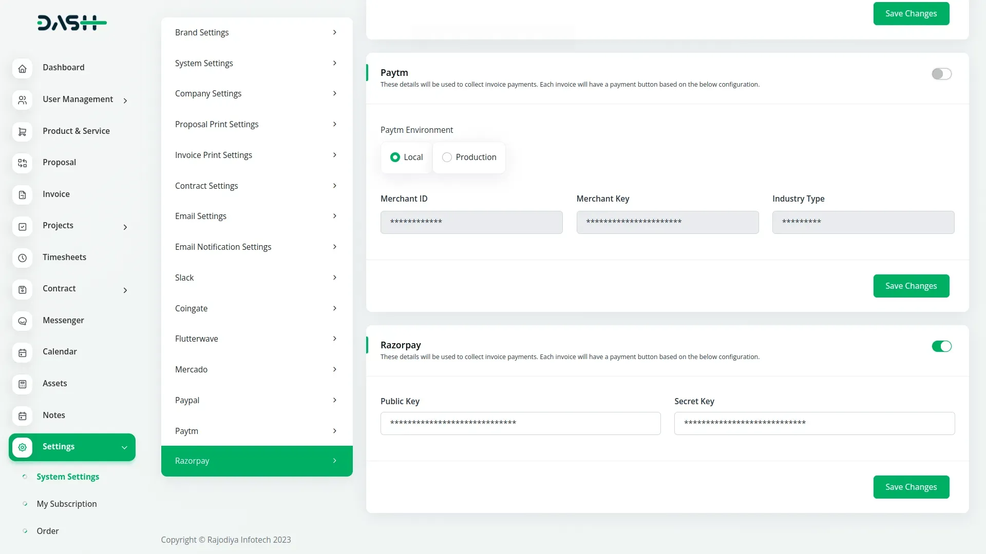986x554 pixels.
Task: Open the Dashboard home icon
Action: coord(22,68)
